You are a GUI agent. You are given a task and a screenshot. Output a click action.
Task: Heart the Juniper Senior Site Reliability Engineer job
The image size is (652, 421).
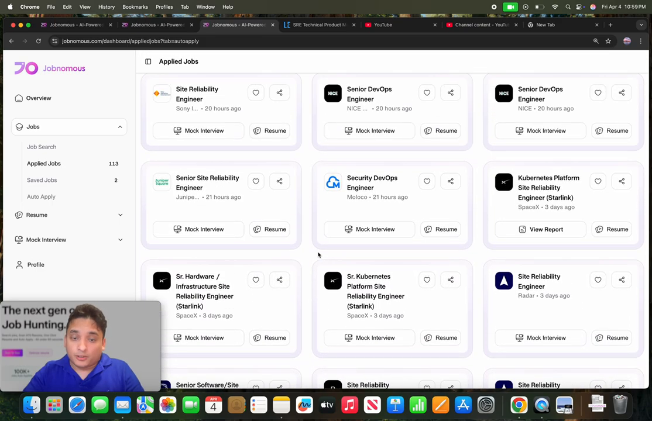pos(256,181)
